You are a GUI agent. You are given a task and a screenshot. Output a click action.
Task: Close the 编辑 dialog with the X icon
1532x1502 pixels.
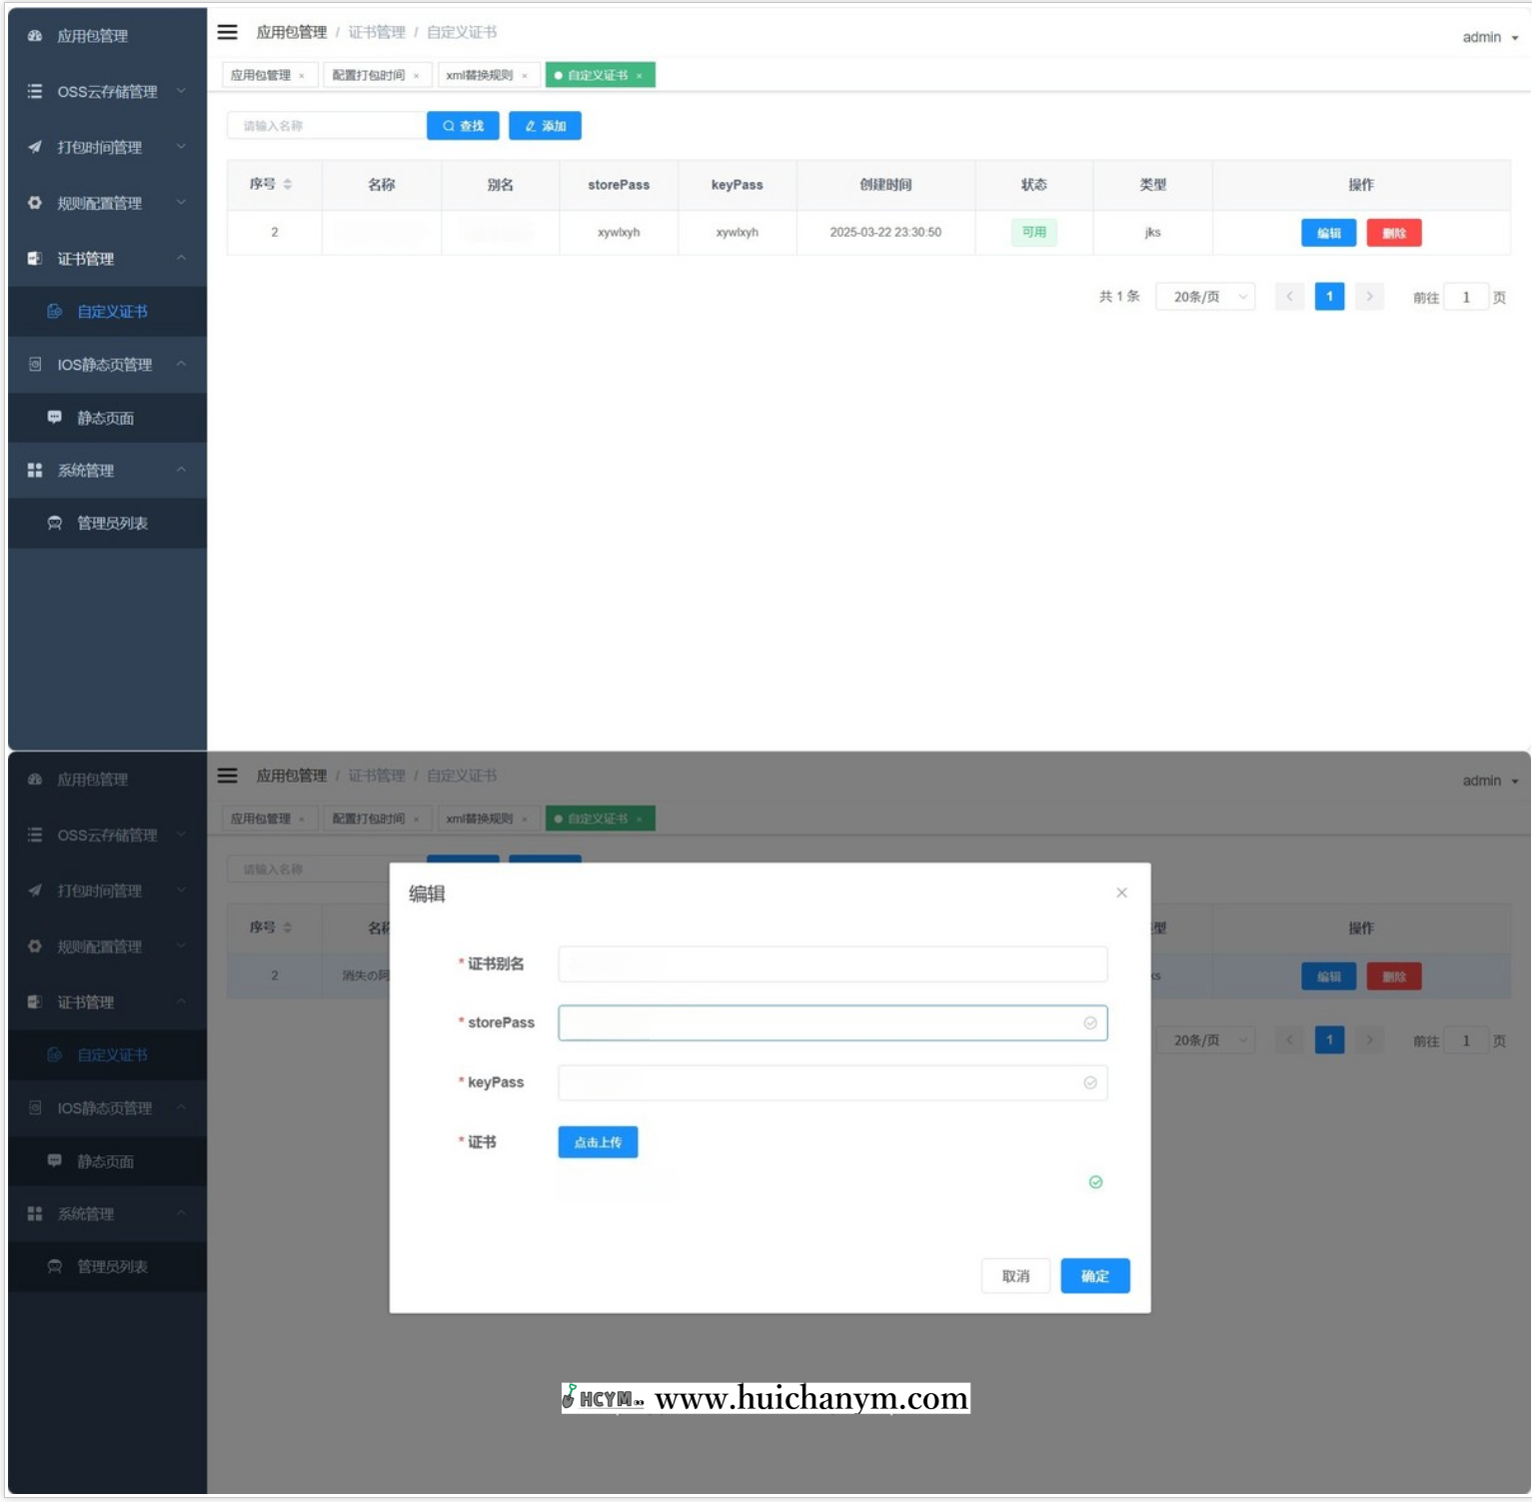pos(1121,892)
